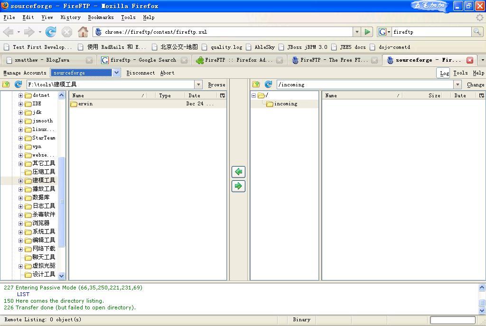The width and height of the screenshot is (486, 326).
Task: Click Manage Accounts
Action: click(25, 73)
